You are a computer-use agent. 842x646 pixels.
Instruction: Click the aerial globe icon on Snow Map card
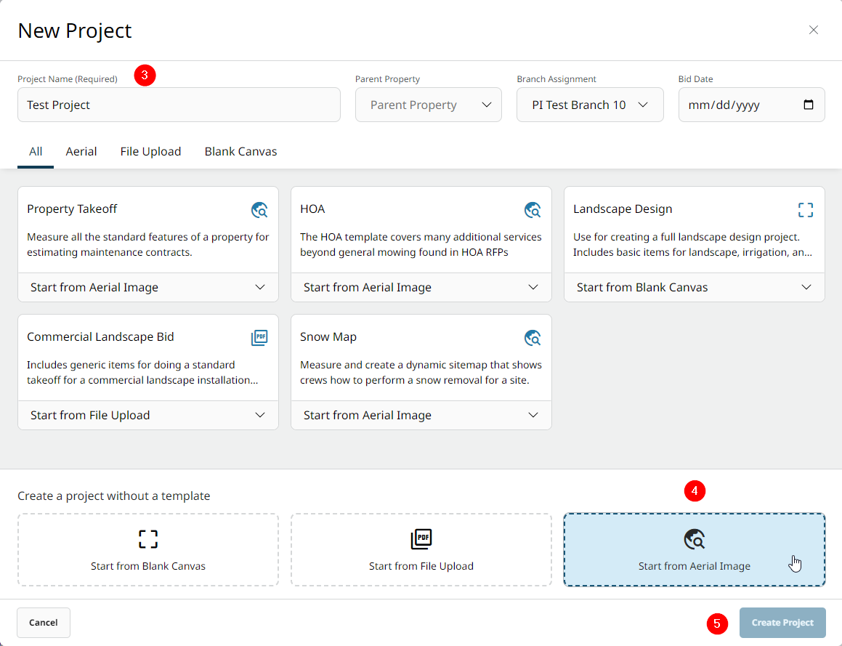tap(533, 338)
